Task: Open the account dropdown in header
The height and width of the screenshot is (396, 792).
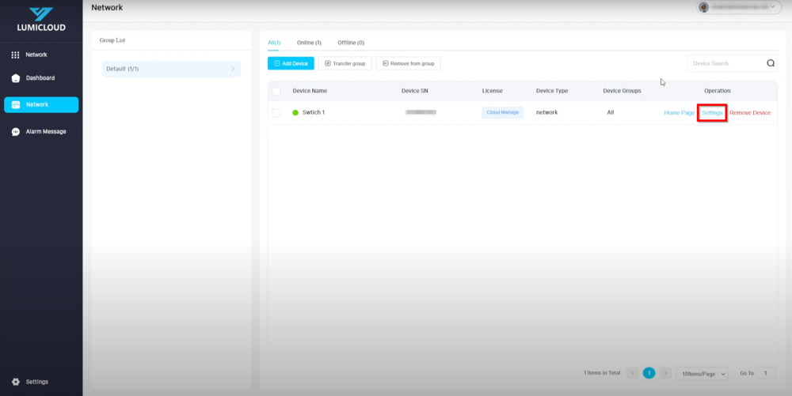Action: click(773, 7)
